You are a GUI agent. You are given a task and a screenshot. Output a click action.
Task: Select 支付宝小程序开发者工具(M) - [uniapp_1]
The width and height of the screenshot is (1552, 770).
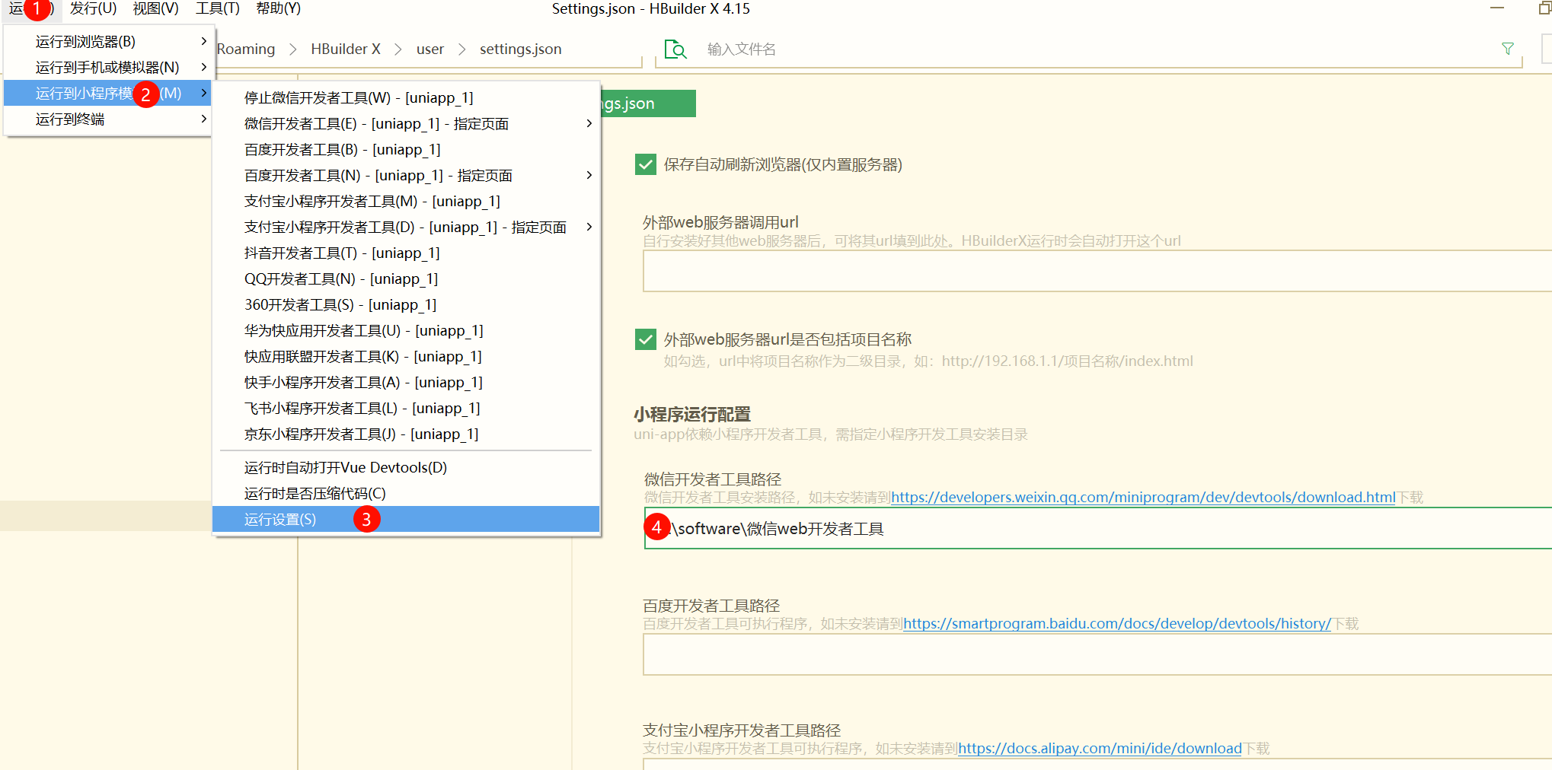(x=406, y=201)
